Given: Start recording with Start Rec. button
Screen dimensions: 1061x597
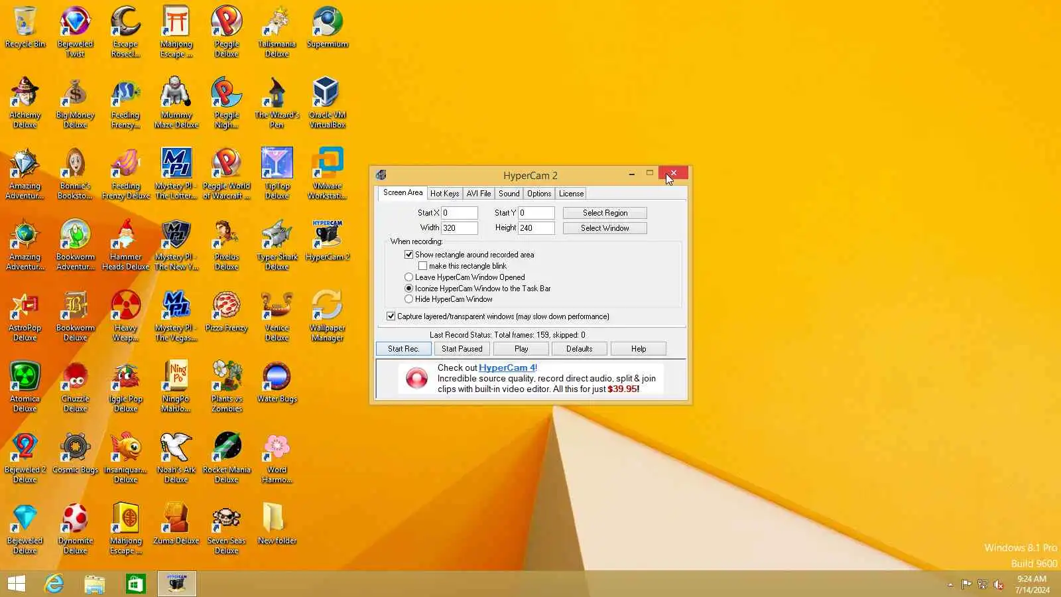Looking at the screenshot, I should point(404,349).
